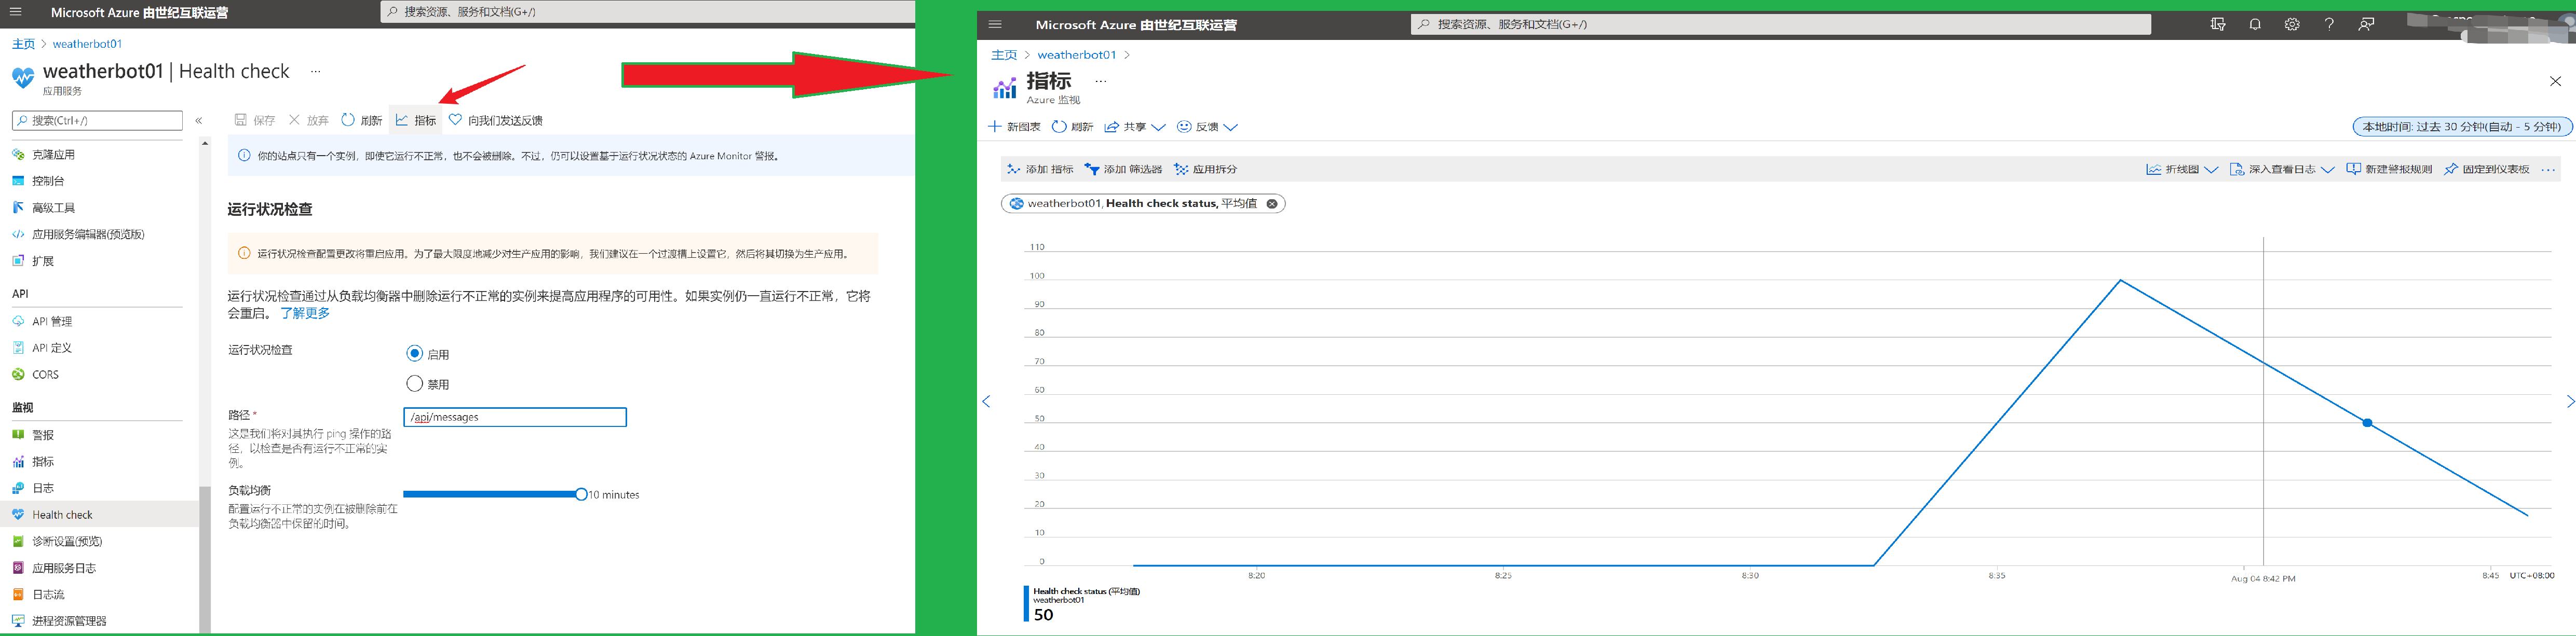Click 添加 指标 (Add metric)

coord(1040,169)
